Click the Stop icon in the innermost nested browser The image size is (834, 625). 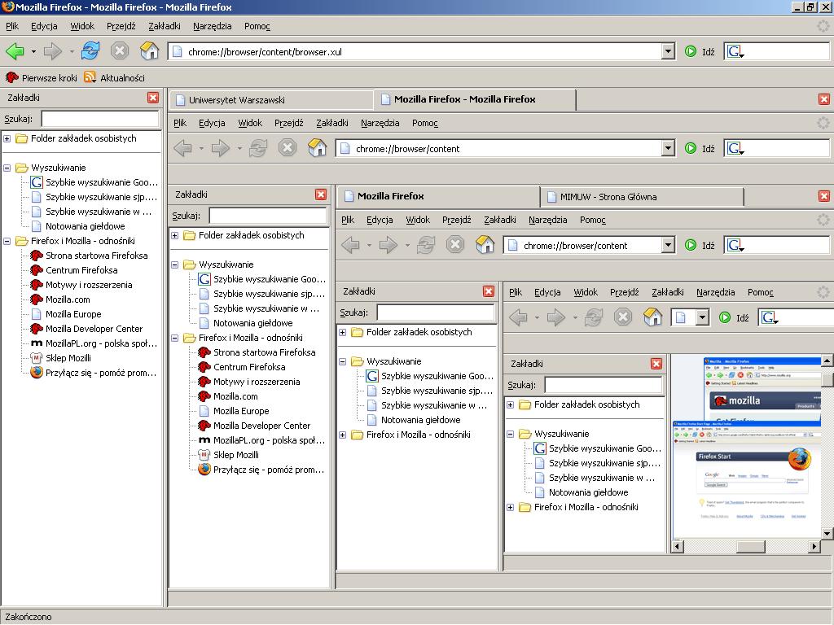[x=623, y=317]
